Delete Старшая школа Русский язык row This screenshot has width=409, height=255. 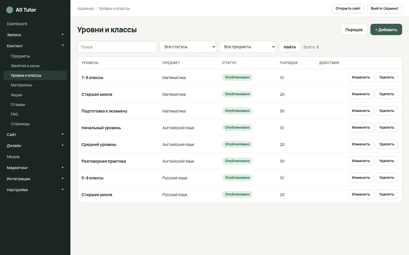[387, 194]
